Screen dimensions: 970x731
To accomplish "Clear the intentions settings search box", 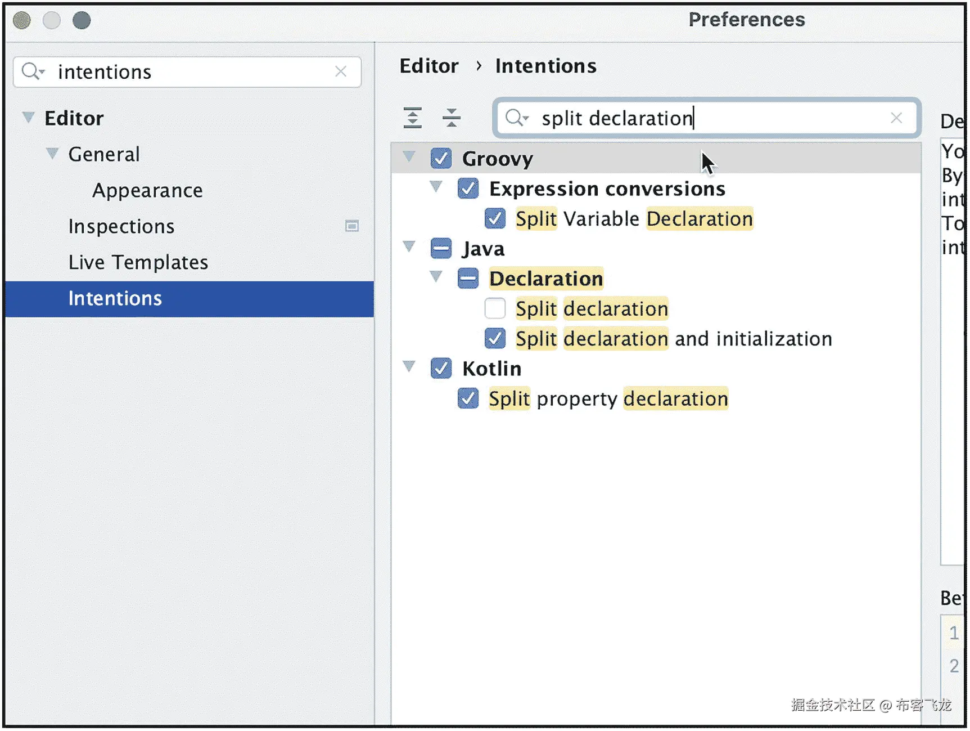I will [x=340, y=71].
